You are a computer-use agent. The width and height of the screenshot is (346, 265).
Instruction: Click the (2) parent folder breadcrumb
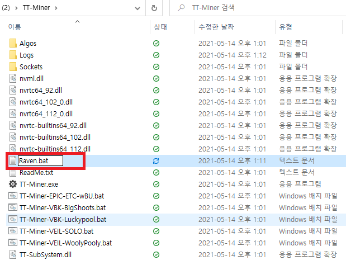[x=6, y=8]
